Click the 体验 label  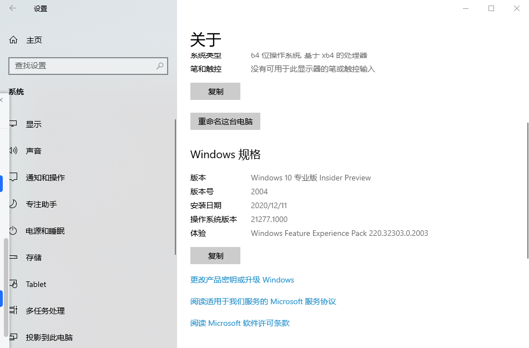pyautogui.click(x=198, y=233)
